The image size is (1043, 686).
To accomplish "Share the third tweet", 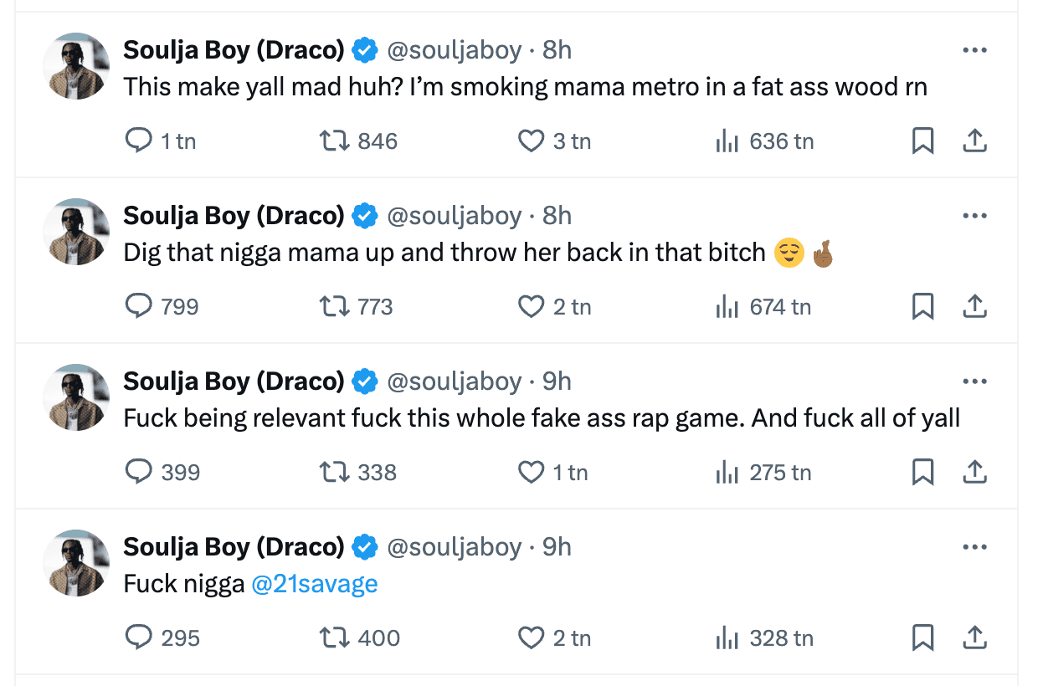I will [x=974, y=472].
